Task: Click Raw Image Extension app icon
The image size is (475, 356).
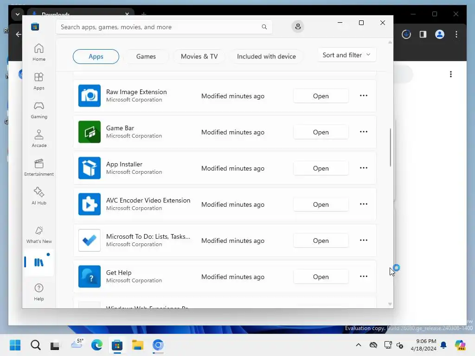Action: click(90, 95)
